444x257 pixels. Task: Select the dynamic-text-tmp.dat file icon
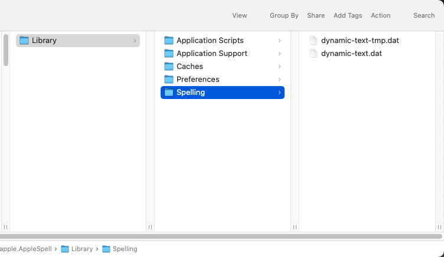(314, 41)
